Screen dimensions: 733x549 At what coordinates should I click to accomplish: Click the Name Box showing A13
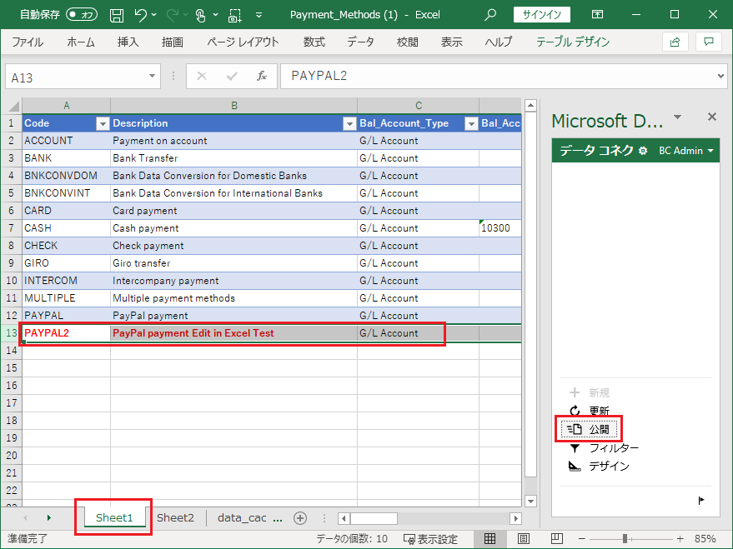77,77
